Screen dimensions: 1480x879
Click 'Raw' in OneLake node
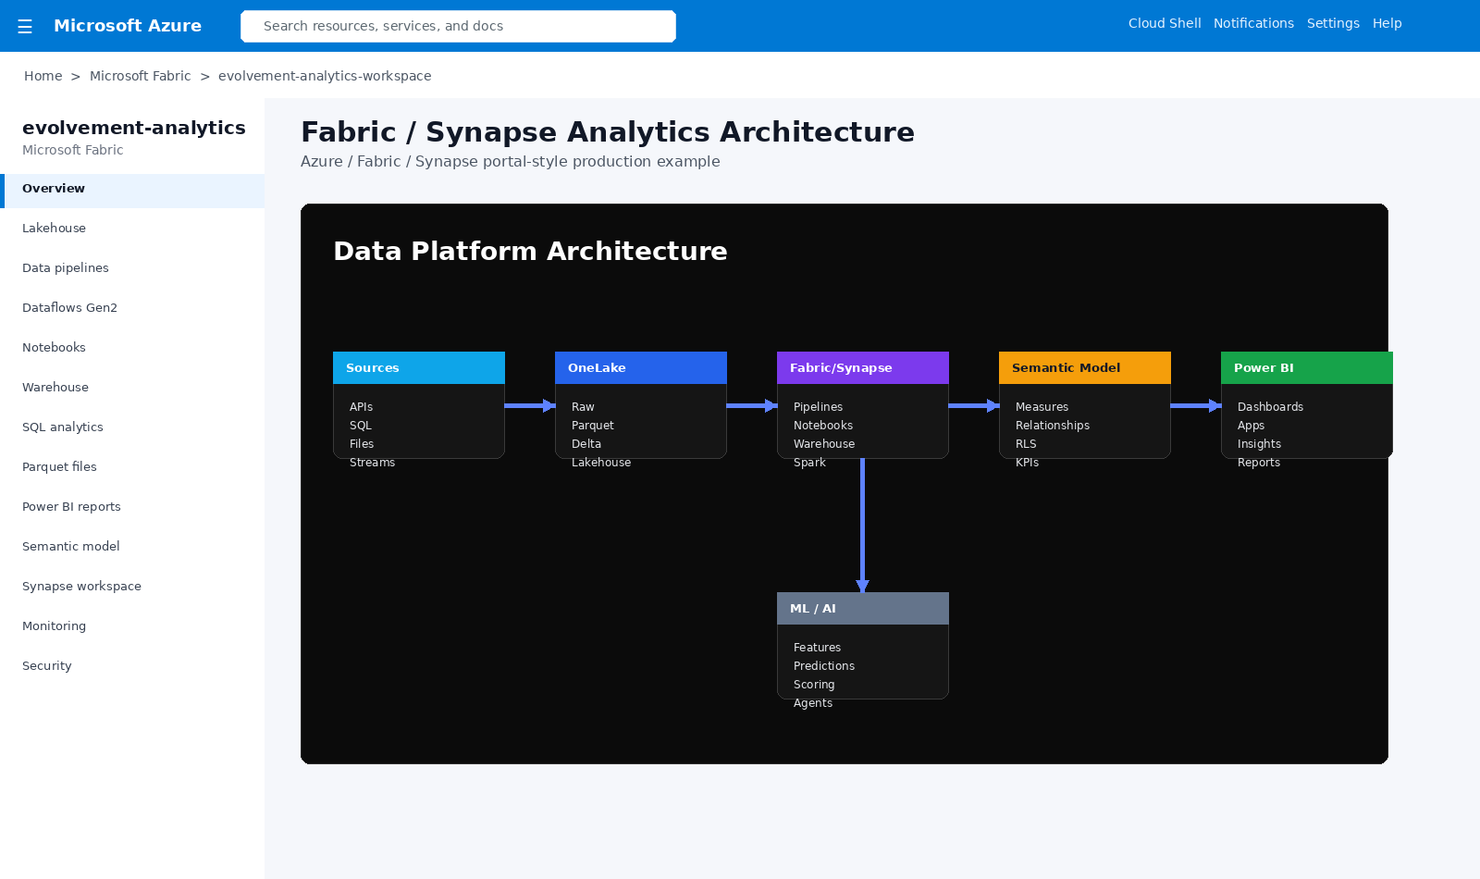click(x=583, y=407)
